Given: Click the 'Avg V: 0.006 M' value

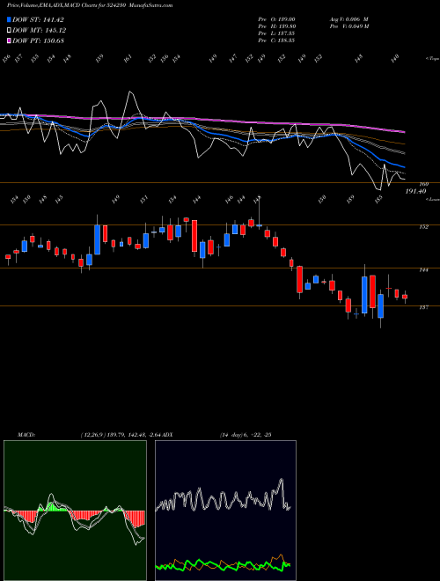Looking at the screenshot, I should pos(348,19).
